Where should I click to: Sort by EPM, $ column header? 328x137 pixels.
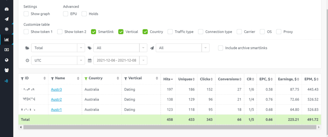point(311,79)
